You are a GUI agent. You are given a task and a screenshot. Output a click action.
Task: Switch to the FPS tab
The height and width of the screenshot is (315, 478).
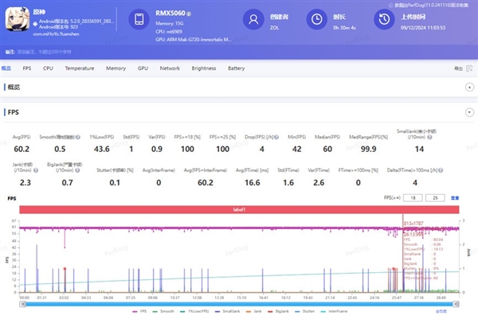point(27,68)
